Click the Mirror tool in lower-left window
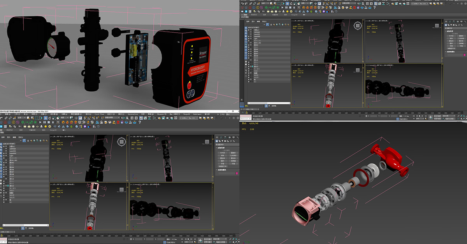The width and height of the screenshot is (467, 244). 123,118
